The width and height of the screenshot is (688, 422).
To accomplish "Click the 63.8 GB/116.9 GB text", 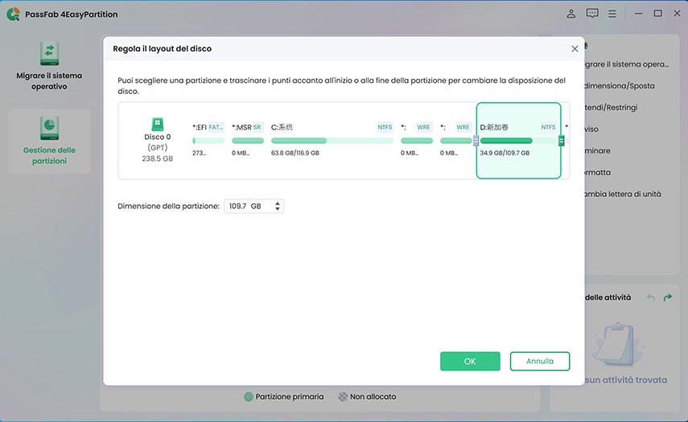I will 295,153.
